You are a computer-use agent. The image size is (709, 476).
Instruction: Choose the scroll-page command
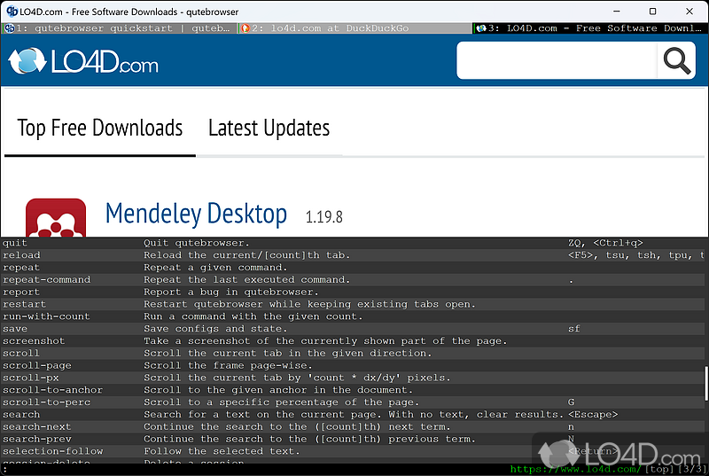click(353, 365)
